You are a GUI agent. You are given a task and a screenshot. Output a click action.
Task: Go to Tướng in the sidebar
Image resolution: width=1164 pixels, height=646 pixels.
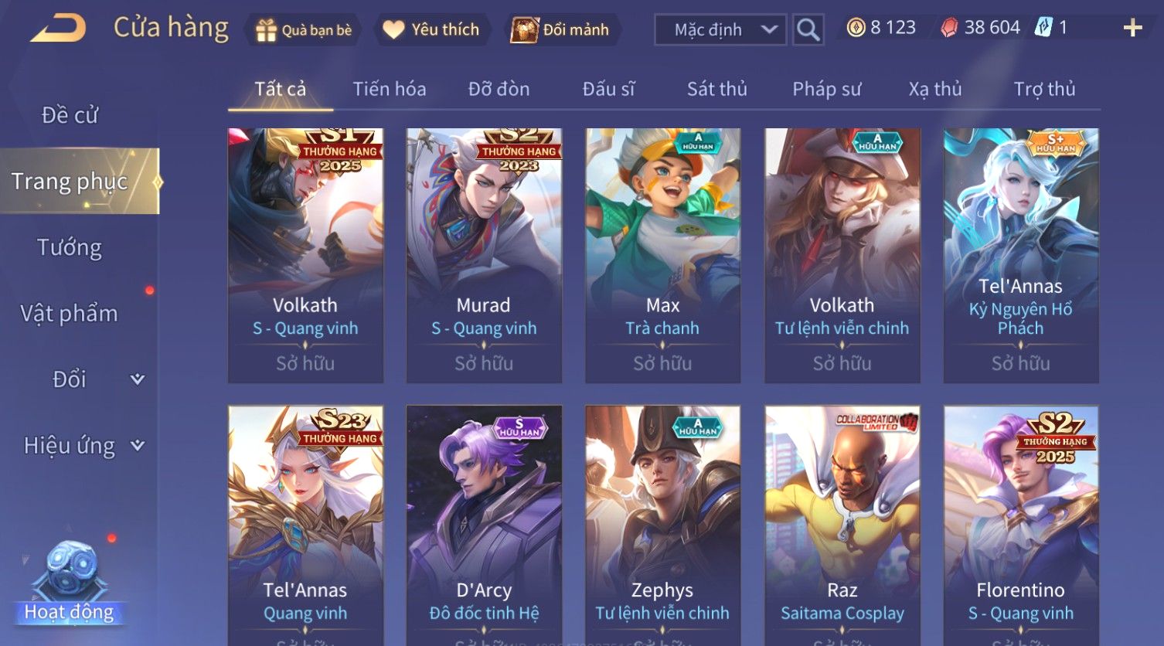coord(70,247)
